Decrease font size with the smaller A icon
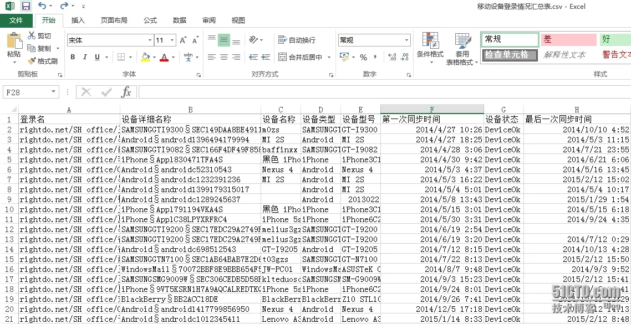631x324 pixels. [196, 40]
